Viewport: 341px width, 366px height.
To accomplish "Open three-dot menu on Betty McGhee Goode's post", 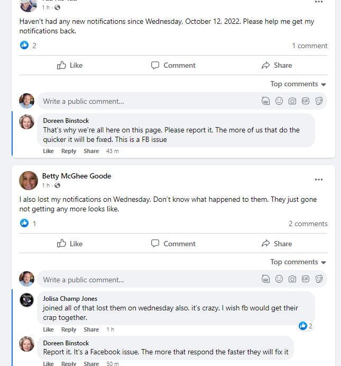I will coord(318,180).
